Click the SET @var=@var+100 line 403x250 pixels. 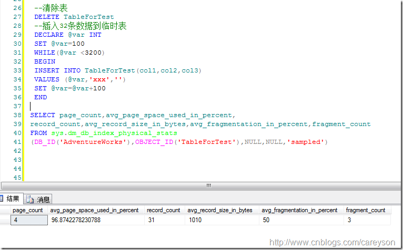(x=70, y=89)
